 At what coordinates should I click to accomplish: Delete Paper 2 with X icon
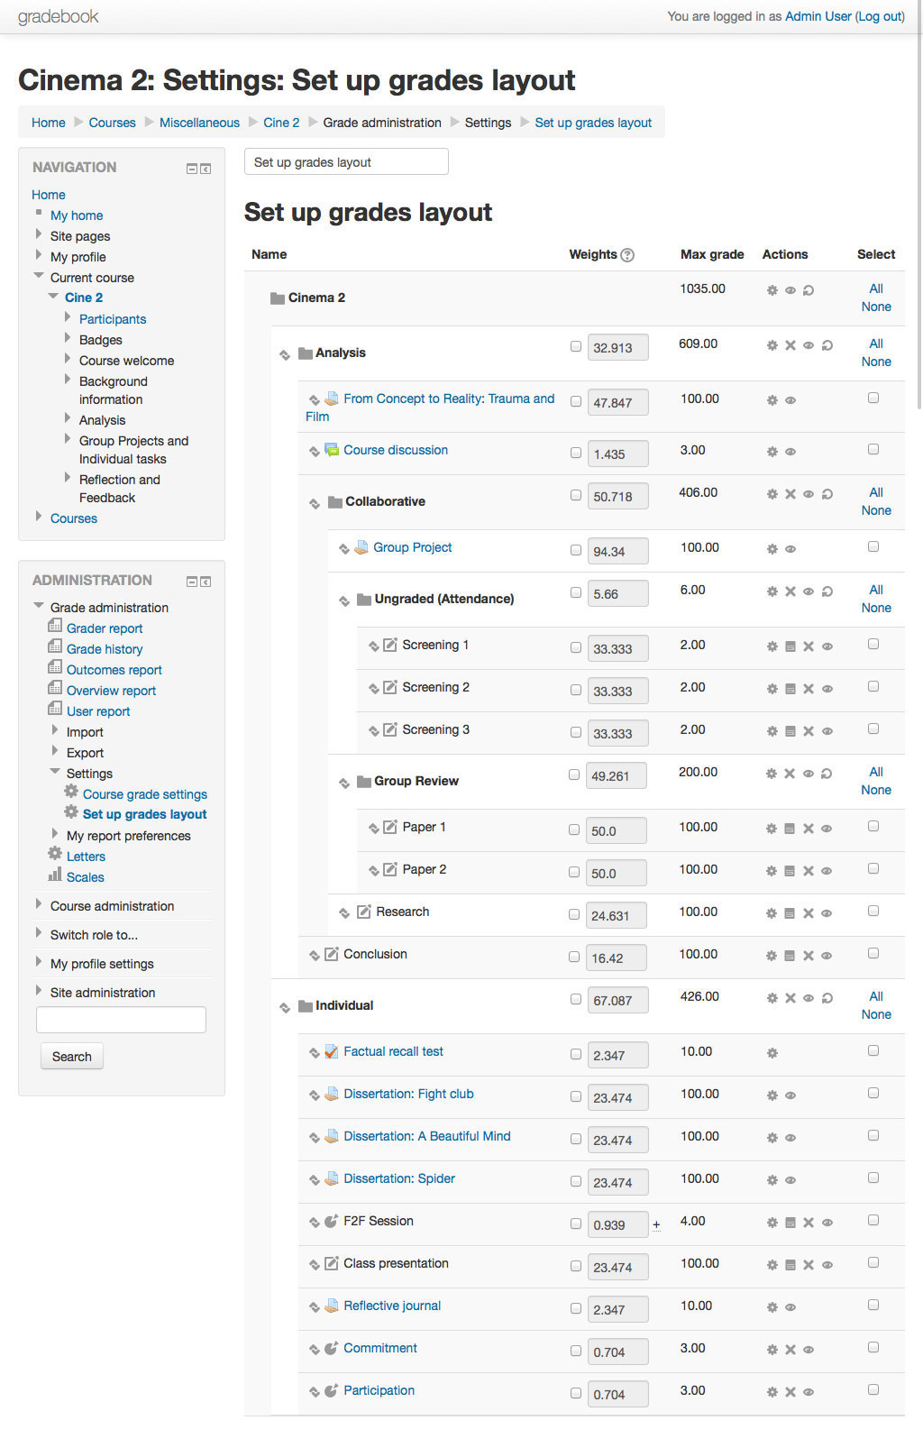pyautogui.click(x=809, y=871)
